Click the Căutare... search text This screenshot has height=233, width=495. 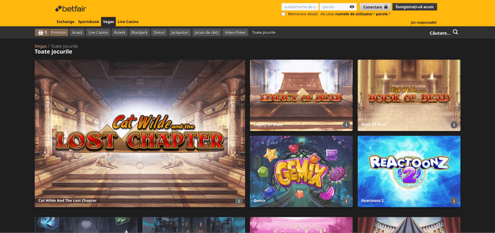(440, 33)
